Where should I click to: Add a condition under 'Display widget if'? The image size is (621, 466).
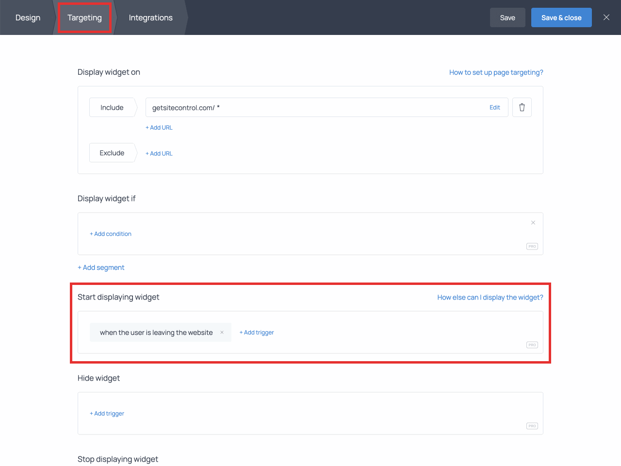(x=111, y=233)
